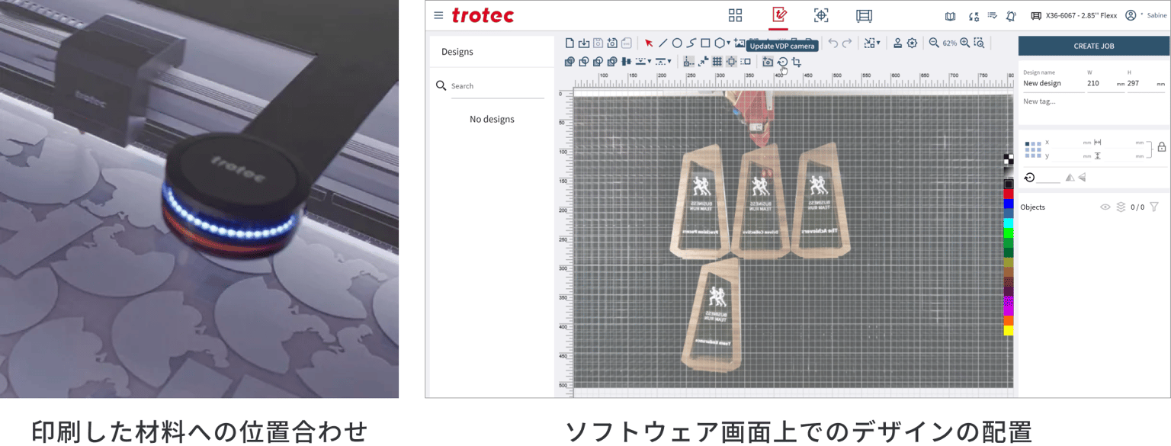This screenshot has height=446, width=1171.
Task: Pick the blue color swatch
Action: [1009, 204]
